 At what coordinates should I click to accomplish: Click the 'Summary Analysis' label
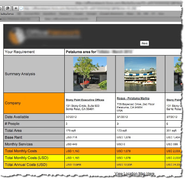tap(20, 74)
